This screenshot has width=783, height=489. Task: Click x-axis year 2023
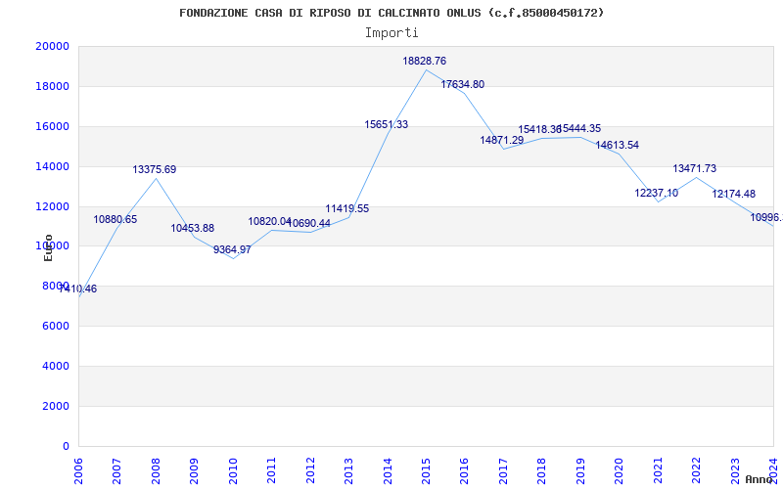click(x=735, y=471)
